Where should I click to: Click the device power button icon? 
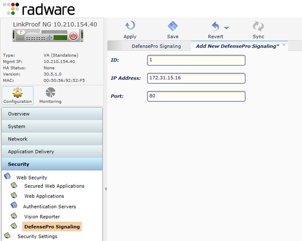[73, 36]
